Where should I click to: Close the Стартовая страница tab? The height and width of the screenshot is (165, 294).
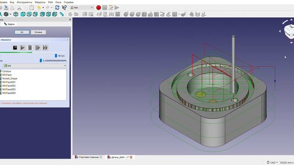(x=101, y=157)
